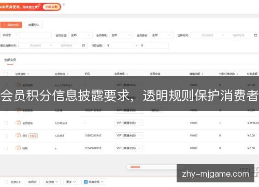Close the promotional banner with the X
This screenshot has height=187, width=259.
[x=64, y=4]
